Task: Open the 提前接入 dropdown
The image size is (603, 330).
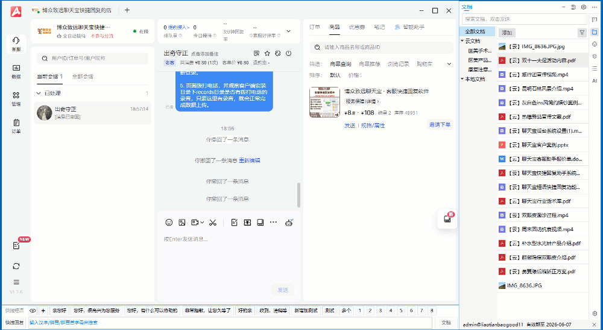Action: pos(179,27)
